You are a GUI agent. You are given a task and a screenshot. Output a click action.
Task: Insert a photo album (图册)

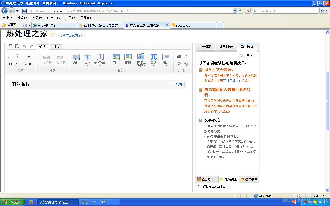tap(128, 59)
